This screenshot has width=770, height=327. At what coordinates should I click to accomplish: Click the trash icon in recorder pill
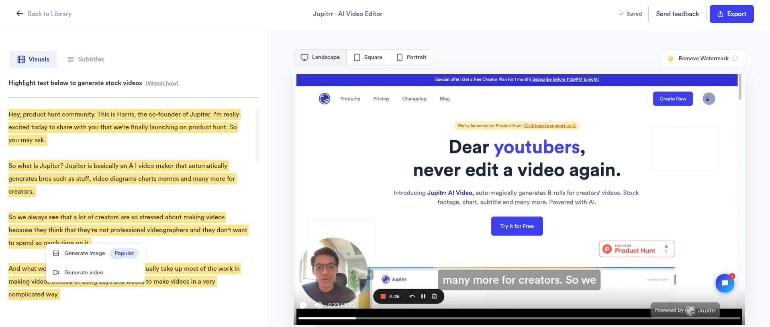coord(434,296)
